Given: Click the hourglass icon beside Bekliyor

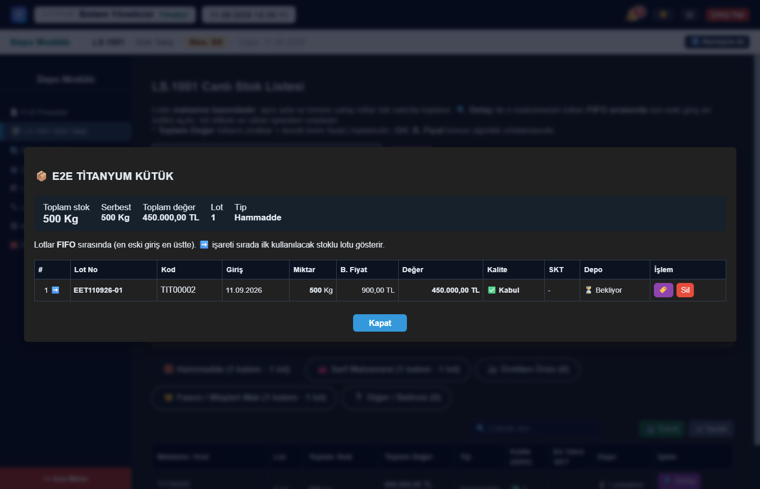Looking at the screenshot, I should pyautogui.click(x=588, y=290).
